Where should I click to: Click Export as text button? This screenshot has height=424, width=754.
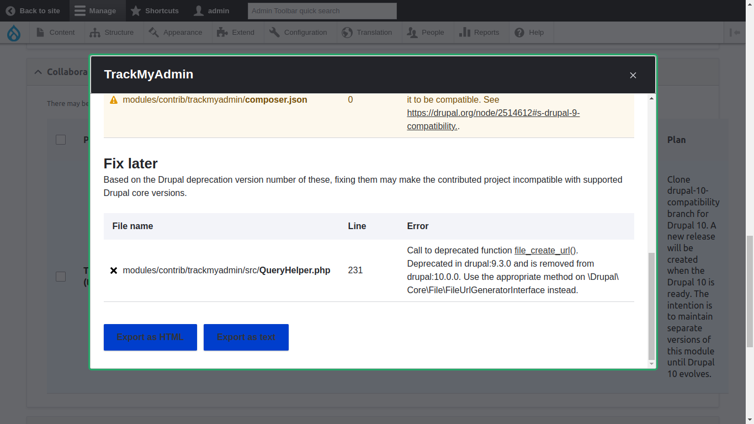[x=246, y=337]
